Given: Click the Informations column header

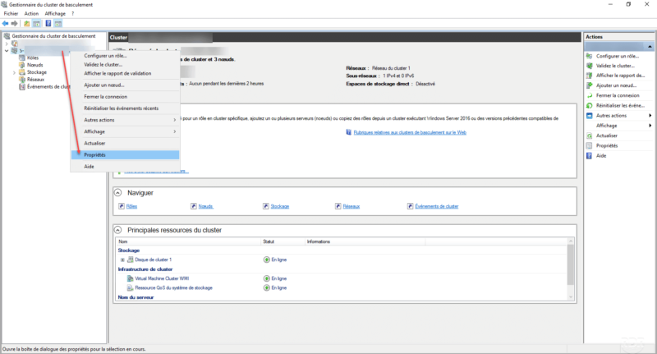Looking at the screenshot, I should pos(365,241).
